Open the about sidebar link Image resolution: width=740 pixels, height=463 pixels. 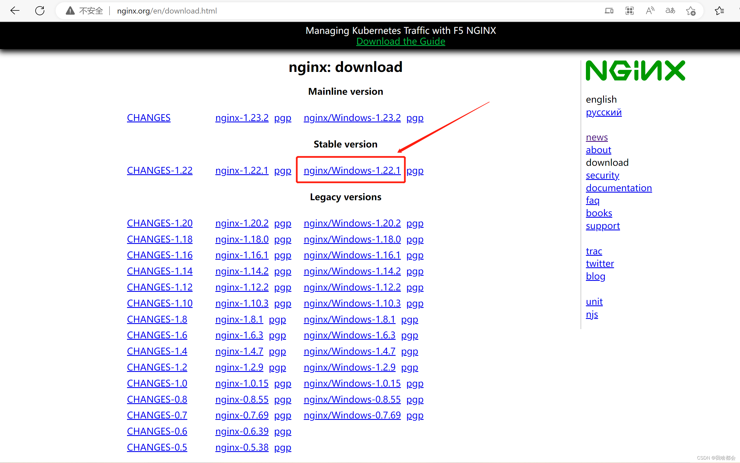coord(598,150)
